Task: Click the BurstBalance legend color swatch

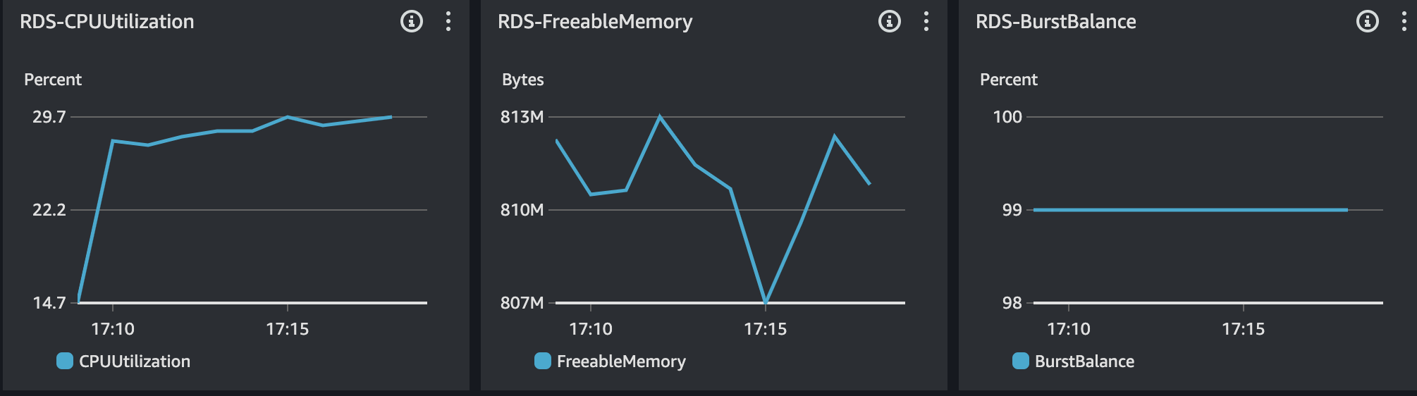Action: coord(1021,361)
